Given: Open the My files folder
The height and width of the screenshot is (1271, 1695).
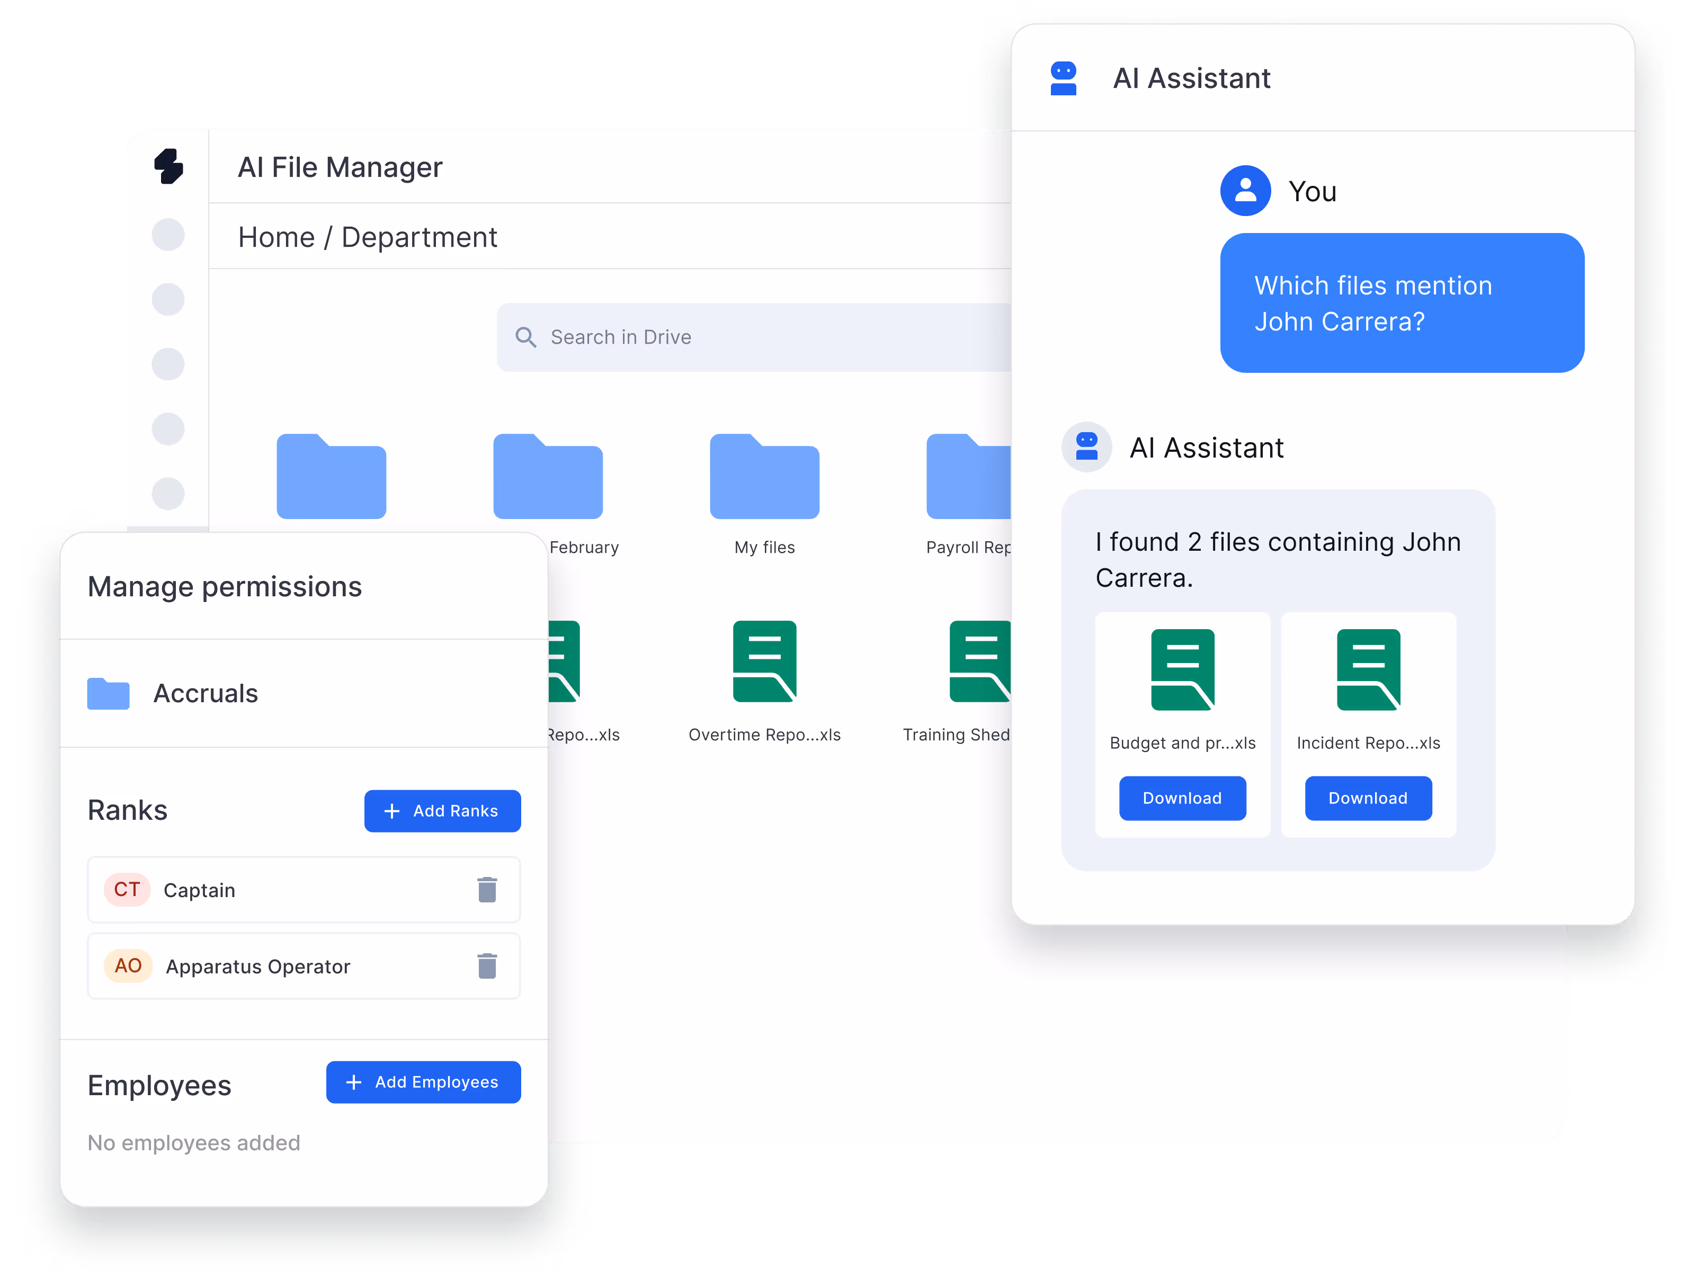Looking at the screenshot, I should [x=764, y=476].
